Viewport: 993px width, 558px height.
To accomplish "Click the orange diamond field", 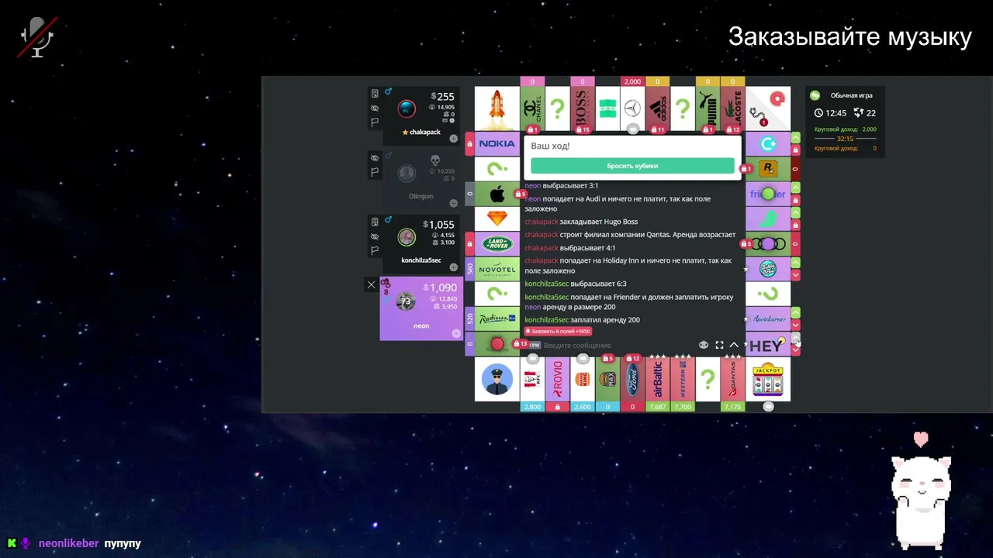I will pyautogui.click(x=497, y=219).
